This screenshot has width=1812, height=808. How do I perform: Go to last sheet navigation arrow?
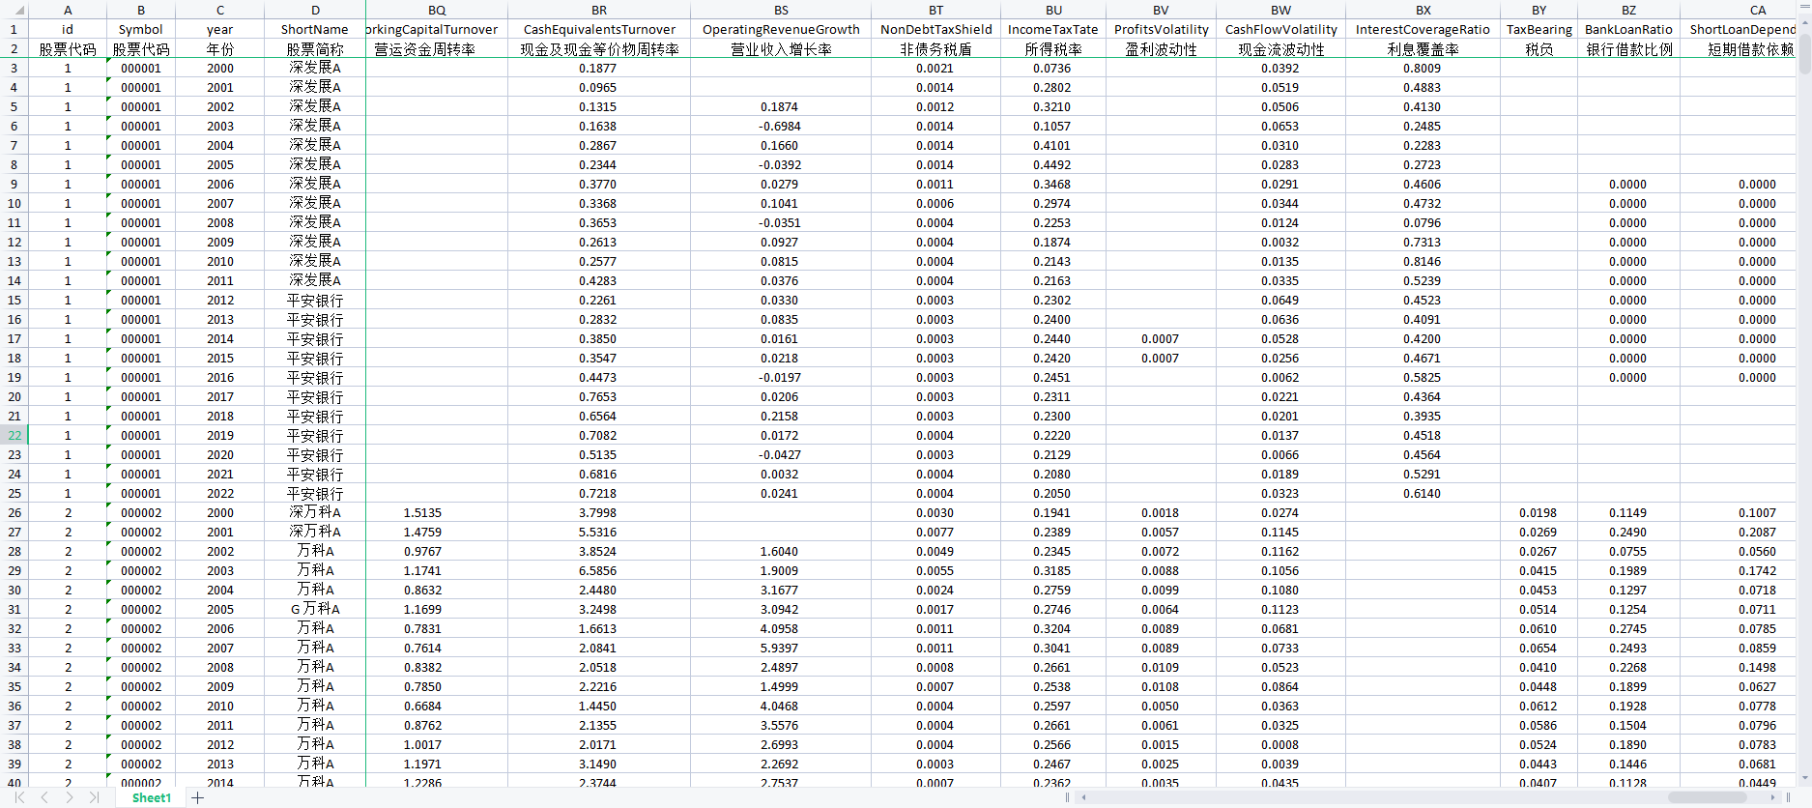[x=94, y=797]
